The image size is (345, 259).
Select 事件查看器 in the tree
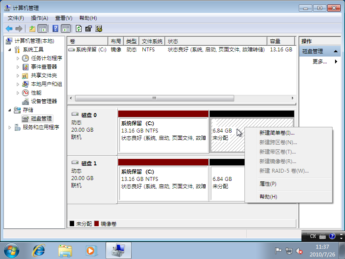click(44, 67)
